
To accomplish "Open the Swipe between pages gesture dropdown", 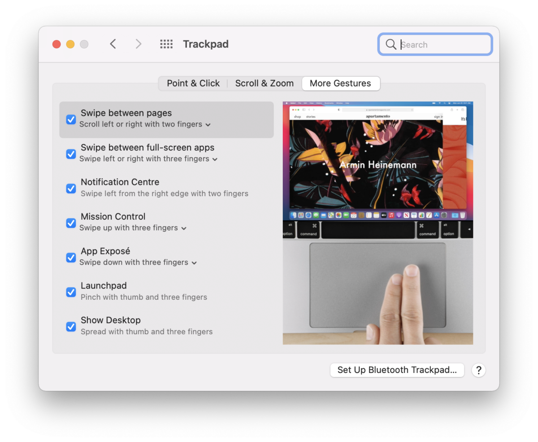I will pos(208,125).
